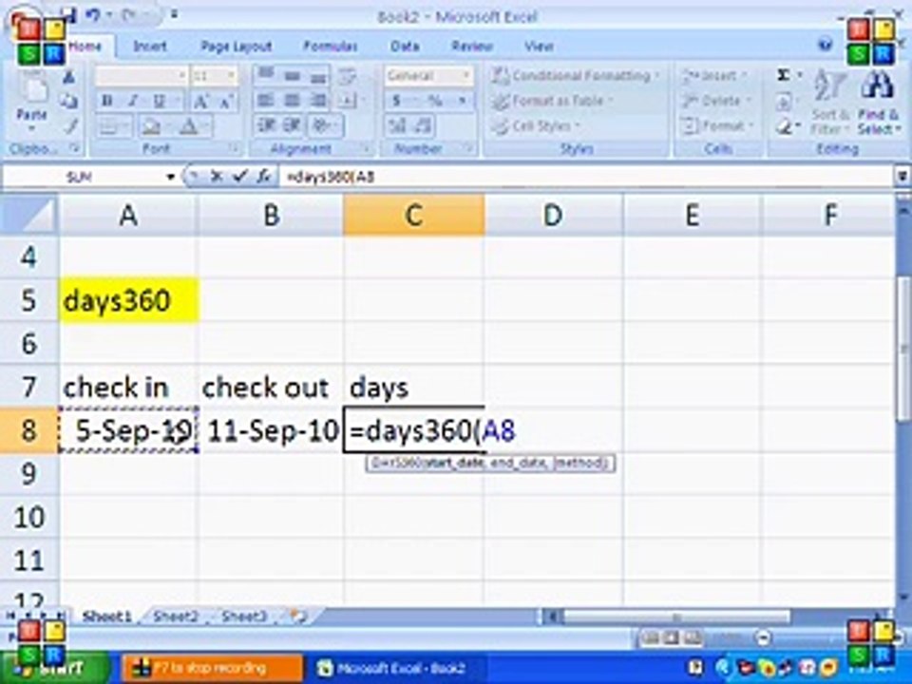Open the font size dropdown

pyautogui.click(x=231, y=76)
